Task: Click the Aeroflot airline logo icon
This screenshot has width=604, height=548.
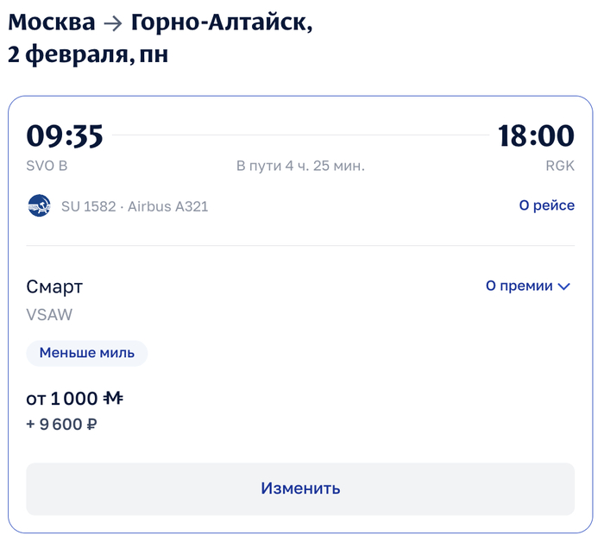Action: tap(39, 206)
